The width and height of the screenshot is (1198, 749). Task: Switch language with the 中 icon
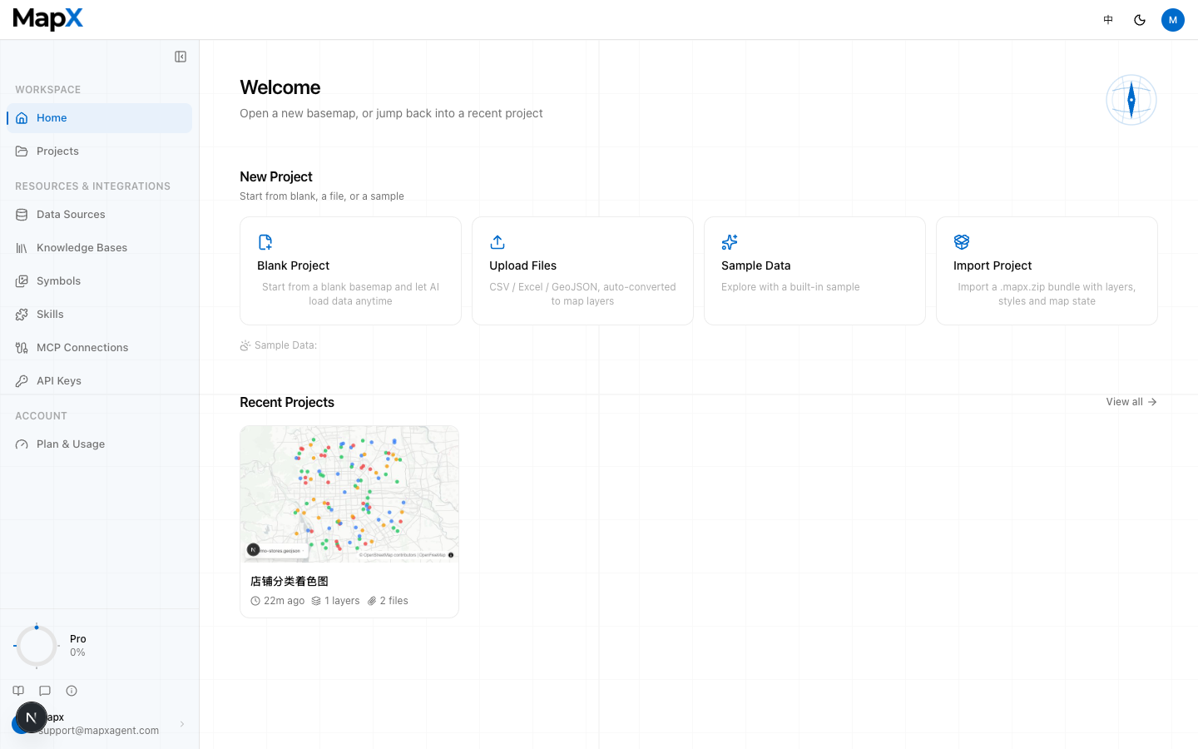coord(1108,20)
